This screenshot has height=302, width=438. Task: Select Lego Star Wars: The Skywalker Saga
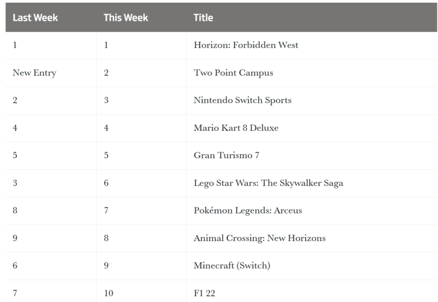point(269,183)
